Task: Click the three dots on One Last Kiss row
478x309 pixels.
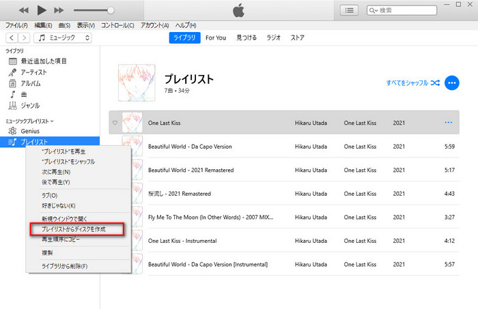Action: pos(449,122)
